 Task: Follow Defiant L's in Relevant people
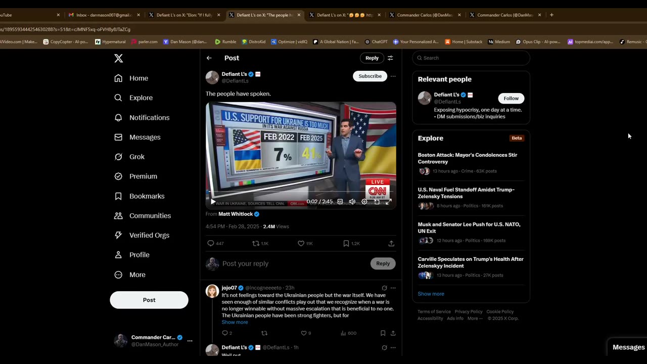[511, 98]
